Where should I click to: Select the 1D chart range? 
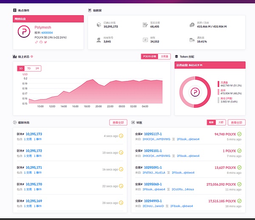21,68
